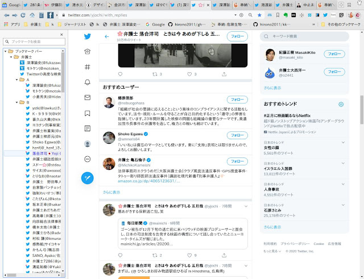Open Lists icon in Twitter sidebar

pyautogui.click(x=87, y=128)
